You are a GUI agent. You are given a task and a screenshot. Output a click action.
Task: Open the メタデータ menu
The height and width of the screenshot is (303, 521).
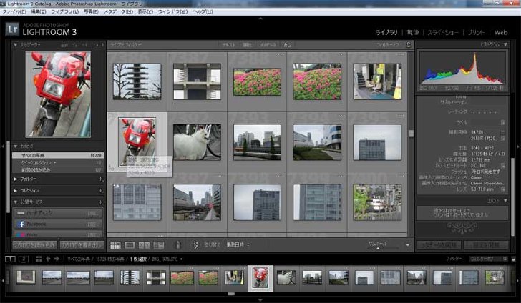tap(118, 11)
